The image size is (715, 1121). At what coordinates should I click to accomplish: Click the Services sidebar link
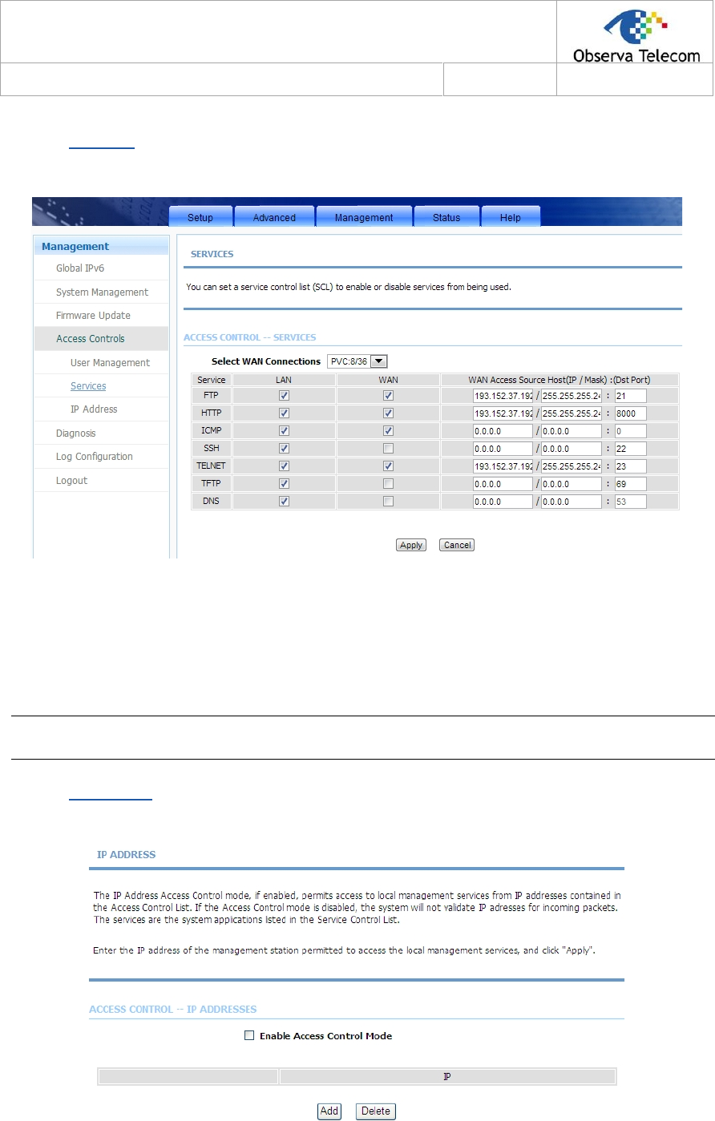pyautogui.click(x=88, y=386)
